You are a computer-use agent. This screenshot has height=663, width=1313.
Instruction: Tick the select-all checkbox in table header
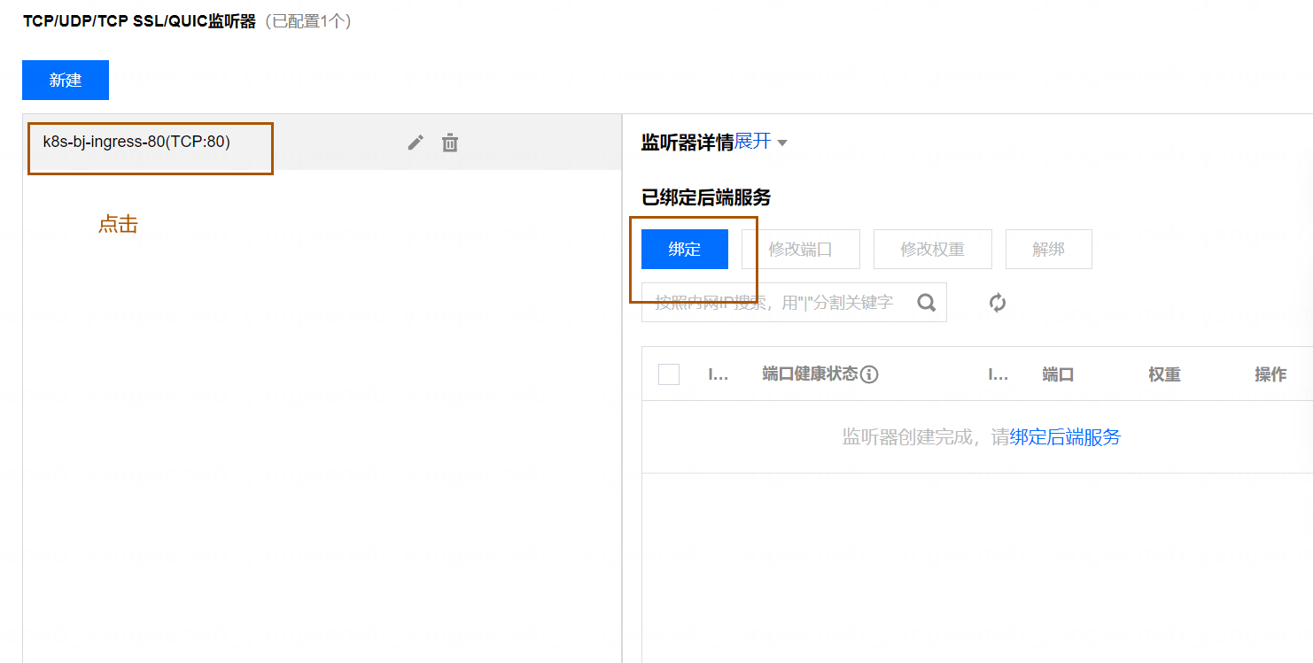pos(669,374)
